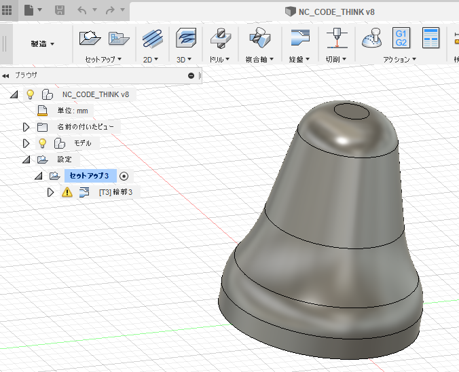Click the component icon beside NC_CODE_THINK v8
The image size is (459, 372).
pyautogui.click(x=47, y=94)
